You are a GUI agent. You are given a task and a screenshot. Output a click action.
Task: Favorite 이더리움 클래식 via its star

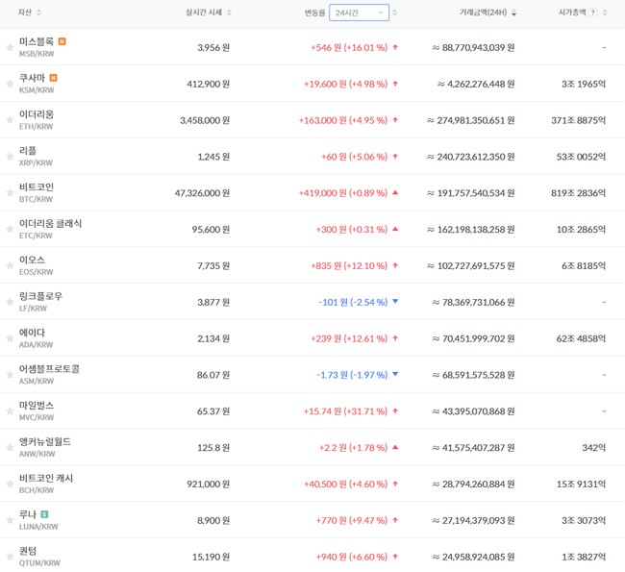point(10,229)
